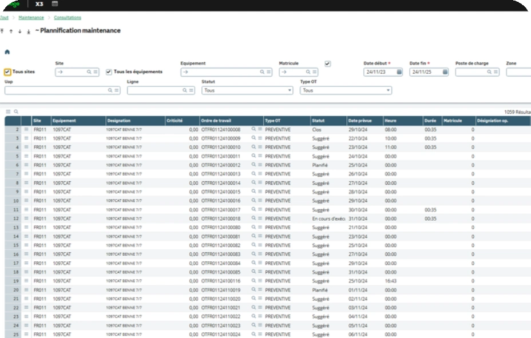Follow the Consultations breadcrumb link
Viewport: 531px width, 338px height.
[x=69, y=18]
